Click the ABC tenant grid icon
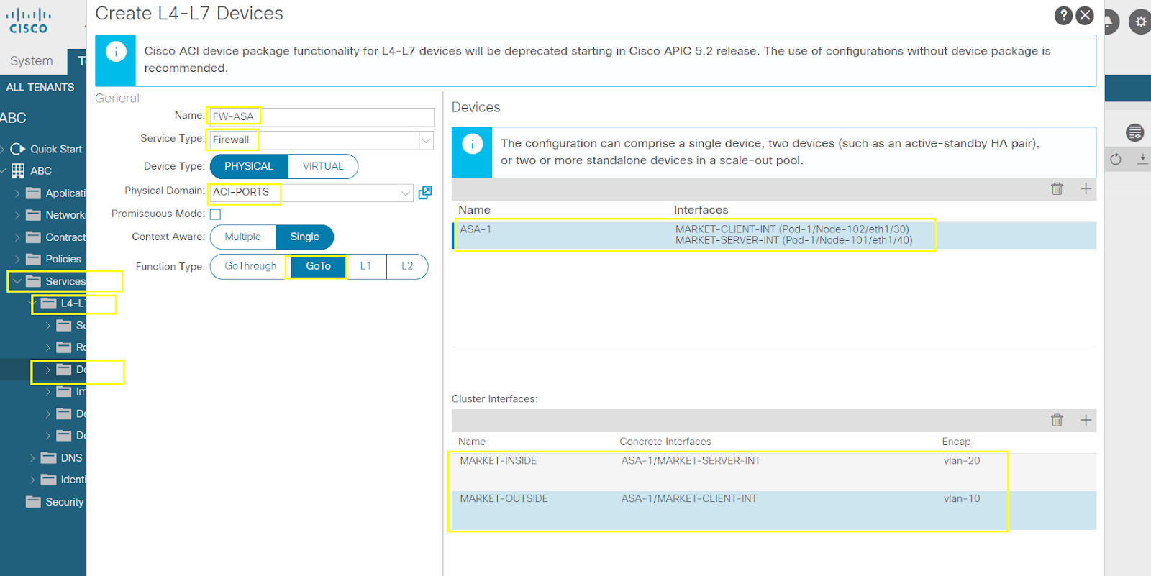Image resolution: width=1151 pixels, height=576 pixels. point(18,170)
